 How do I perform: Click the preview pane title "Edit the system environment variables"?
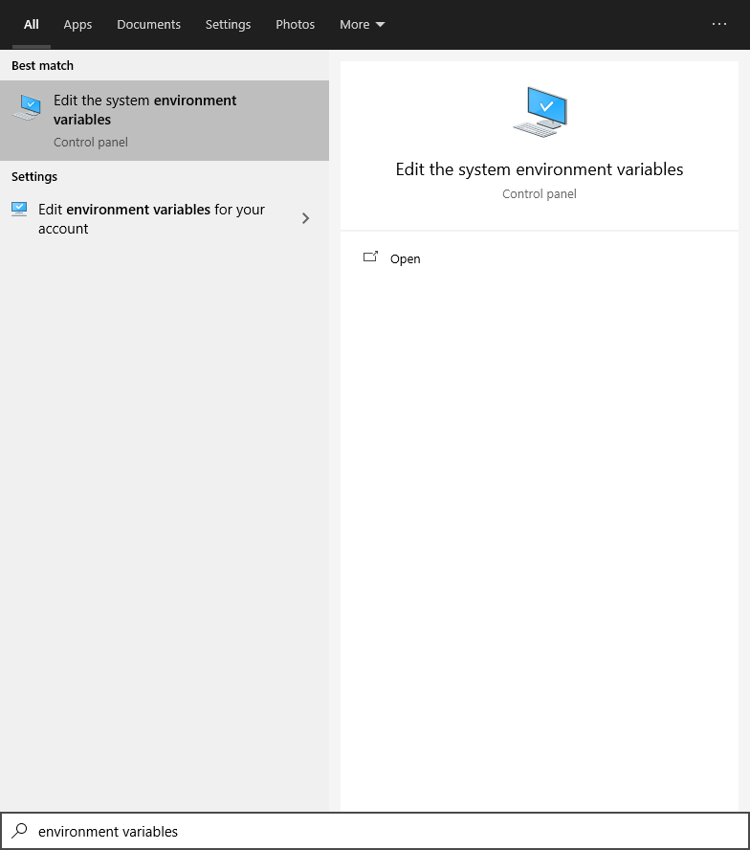pyautogui.click(x=540, y=169)
